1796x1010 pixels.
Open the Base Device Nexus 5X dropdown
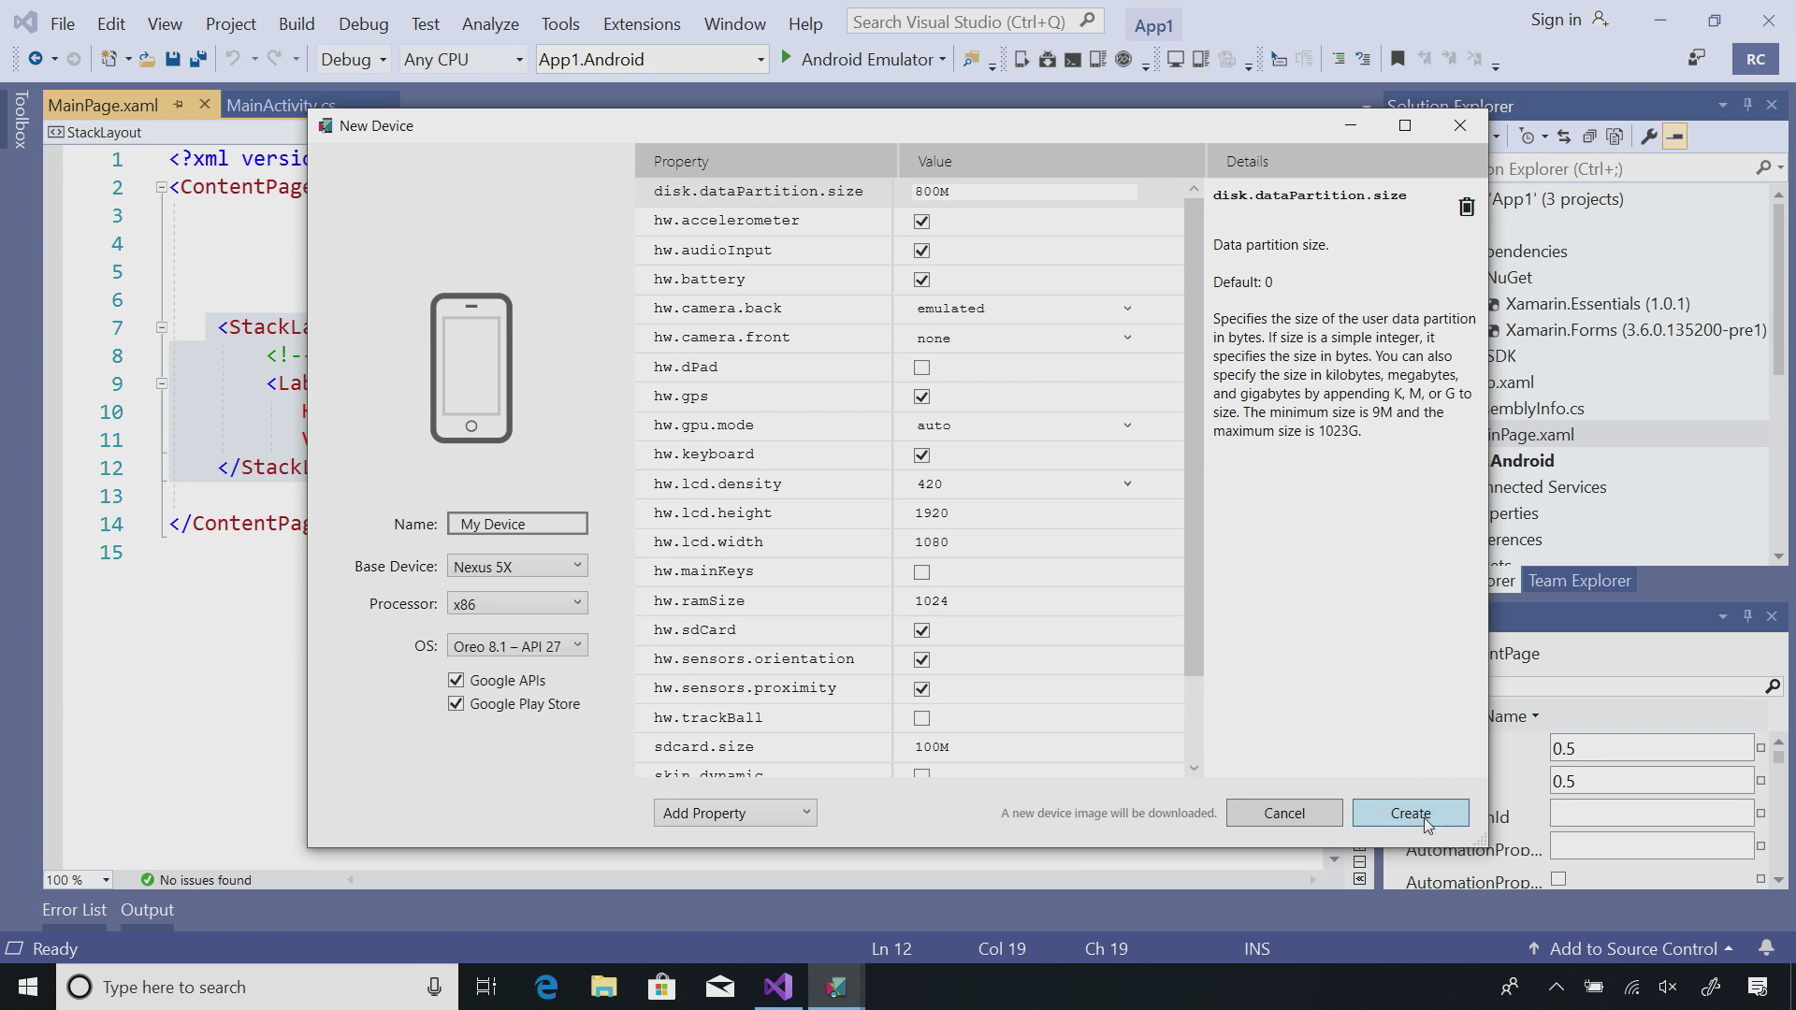pos(517,566)
